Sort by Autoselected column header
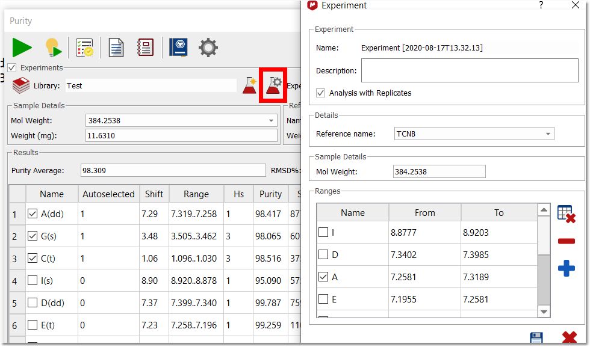This screenshot has height=347, width=590. (x=108, y=194)
